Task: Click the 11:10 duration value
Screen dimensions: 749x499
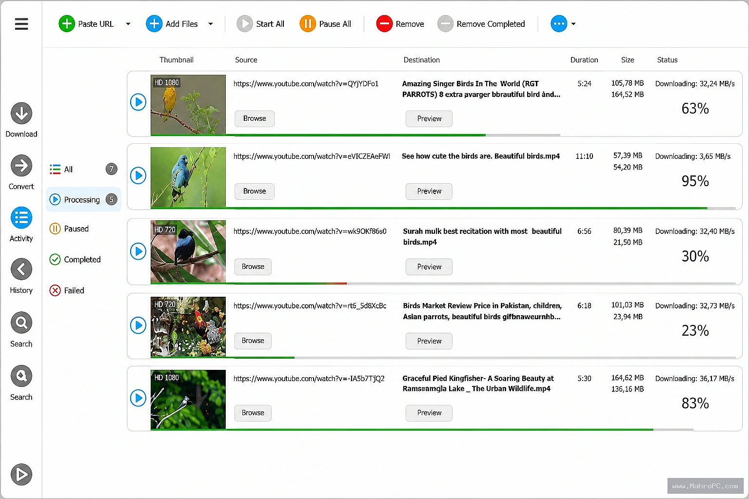Action: tap(584, 156)
